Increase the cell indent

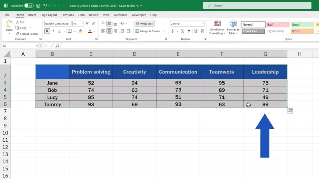pos(129,31)
